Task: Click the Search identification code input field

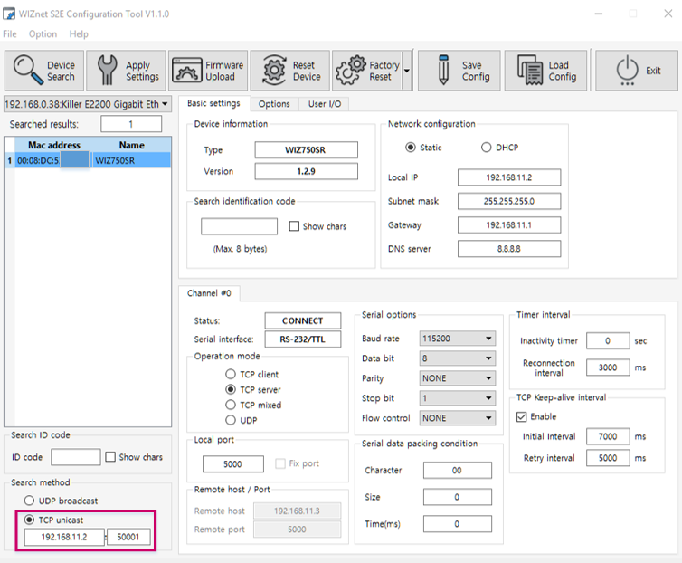Action: pos(239,226)
